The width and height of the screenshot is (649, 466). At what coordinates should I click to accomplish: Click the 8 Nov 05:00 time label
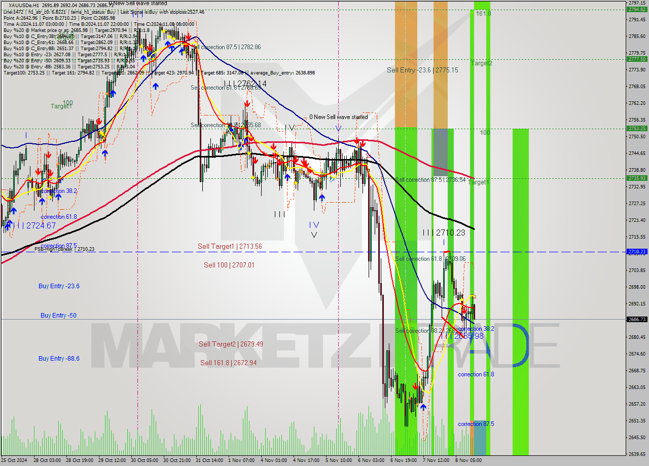pyautogui.click(x=468, y=460)
